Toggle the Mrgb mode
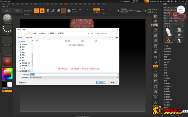Viewport: 188px width, 117px height. click(x=74, y=9)
